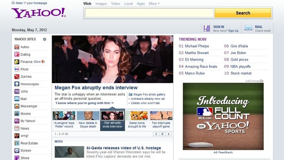Switch to Local search tab
The width and height of the screenshot is (284, 160).
click(x=128, y=4)
